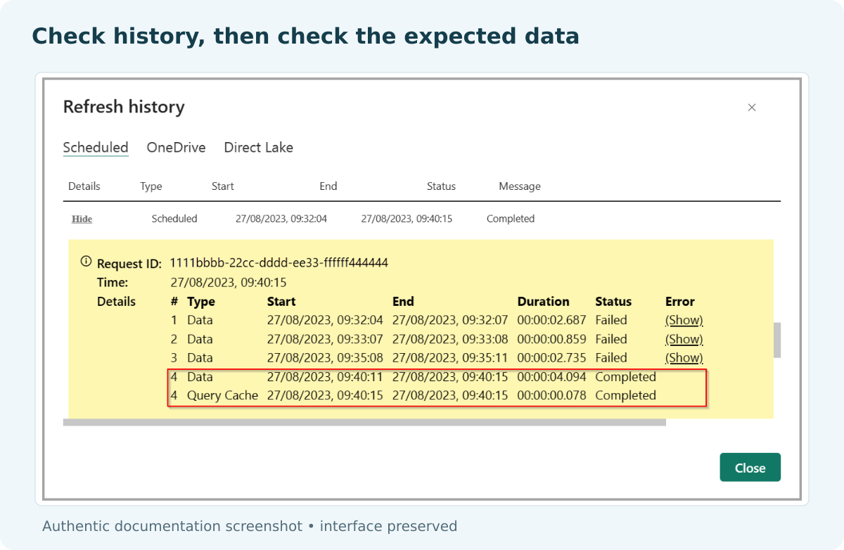The image size is (844, 550).
Task: Click duration 00:00:02.735
Action: click(x=551, y=357)
